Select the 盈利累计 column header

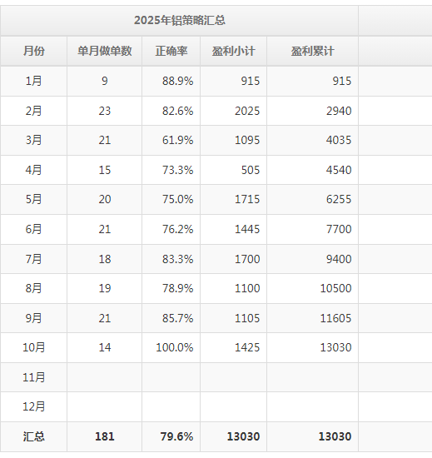pyautogui.click(x=313, y=51)
